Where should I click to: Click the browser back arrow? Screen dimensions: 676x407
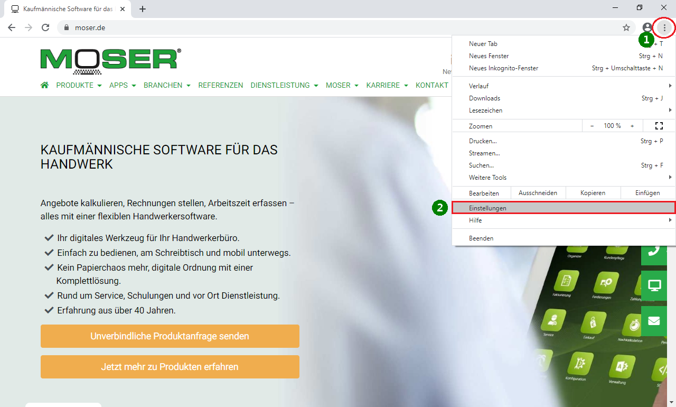point(12,27)
